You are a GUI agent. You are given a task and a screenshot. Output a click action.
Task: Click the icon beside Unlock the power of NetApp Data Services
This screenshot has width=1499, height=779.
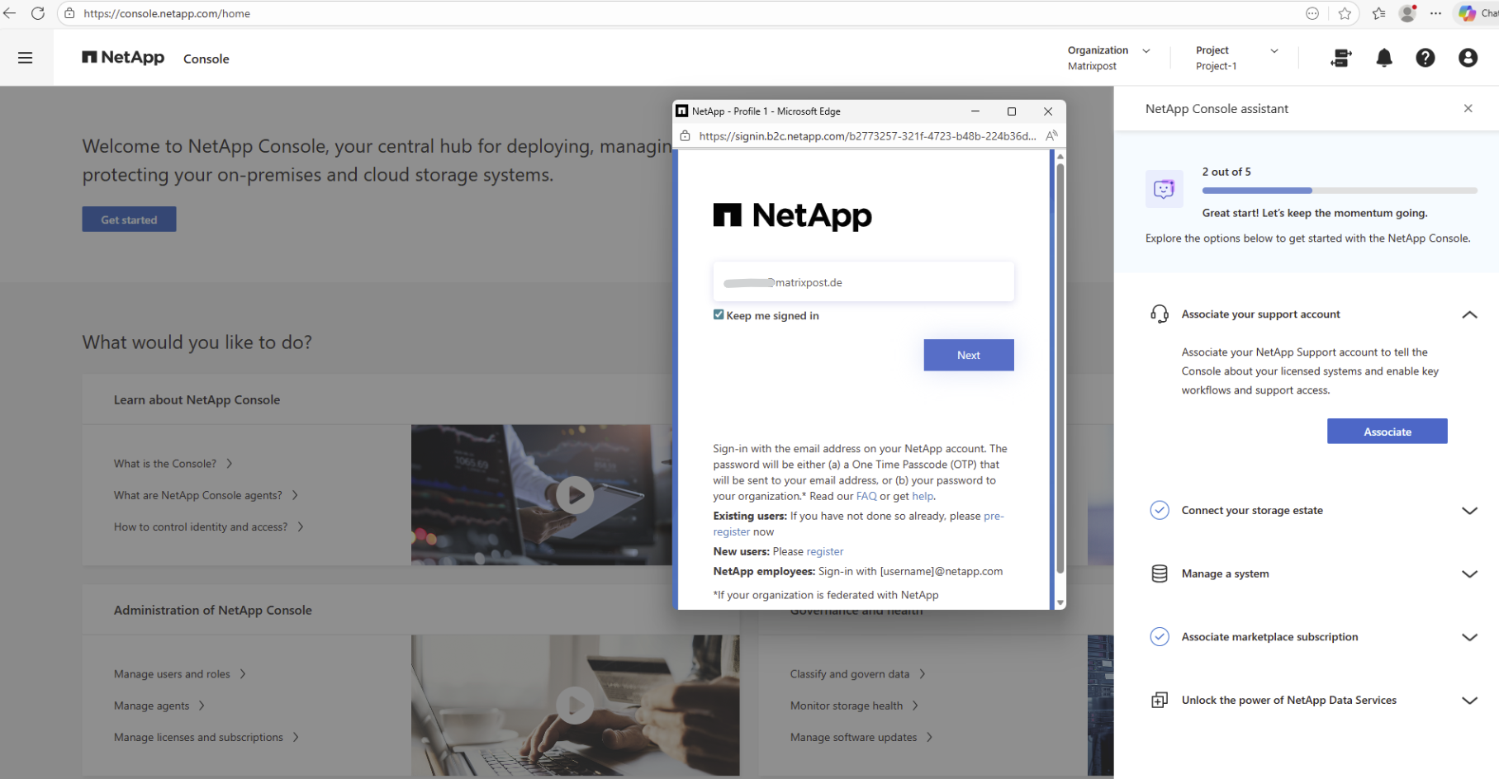click(1160, 701)
